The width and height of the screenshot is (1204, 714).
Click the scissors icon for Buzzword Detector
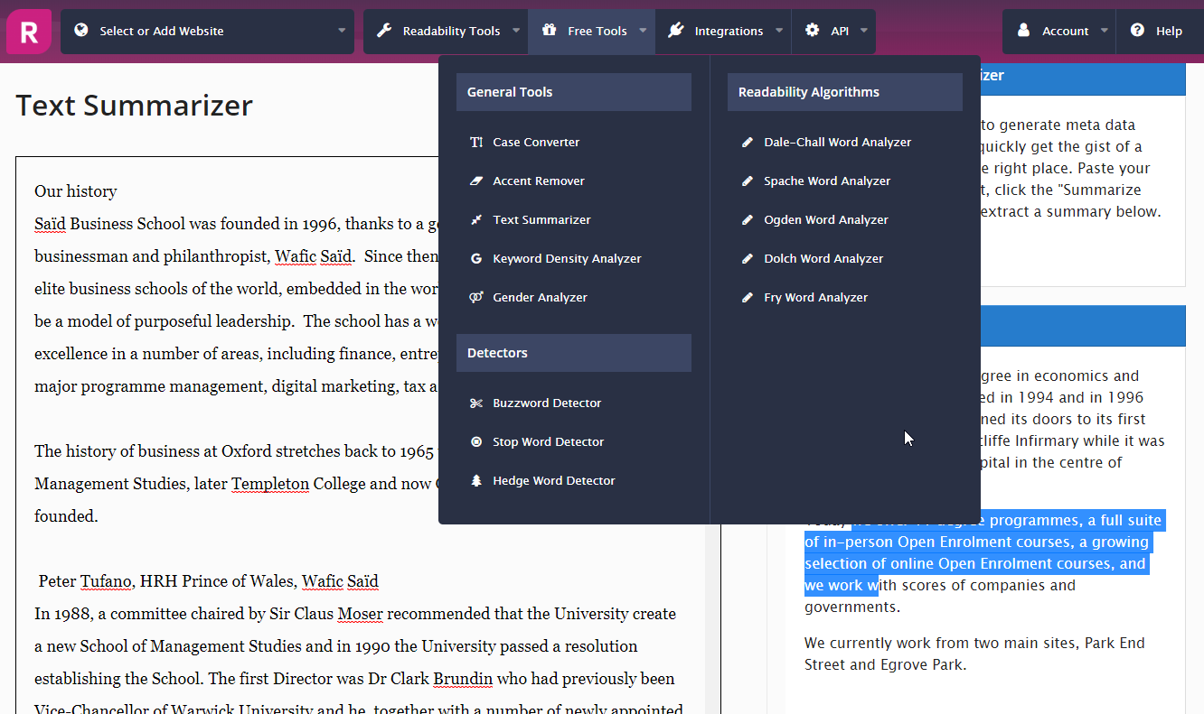coord(476,403)
